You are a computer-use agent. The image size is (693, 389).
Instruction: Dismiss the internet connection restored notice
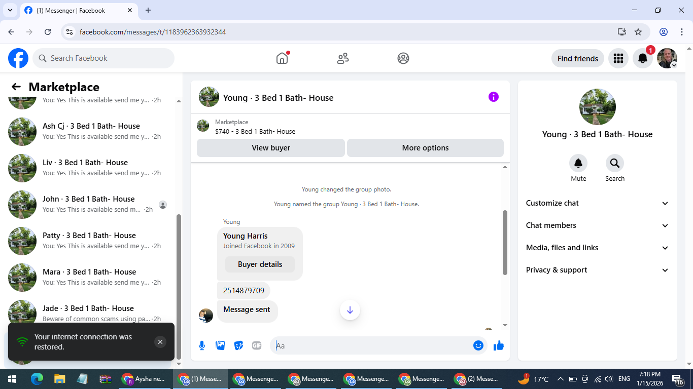(x=160, y=342)
